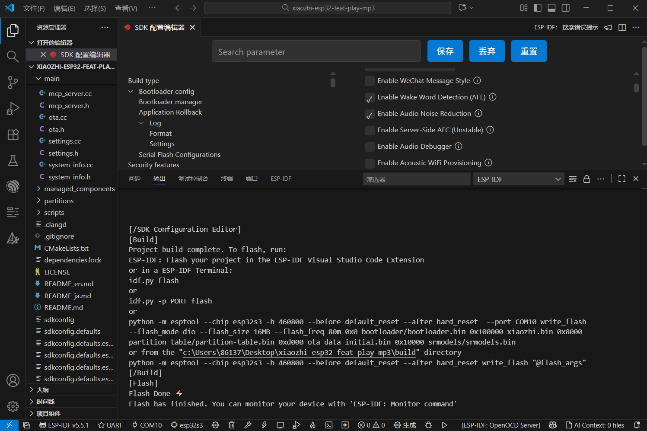The image size is (647, 431).
Task: Lock output scrolling with the padlock icon
Action: pos(586,179)
